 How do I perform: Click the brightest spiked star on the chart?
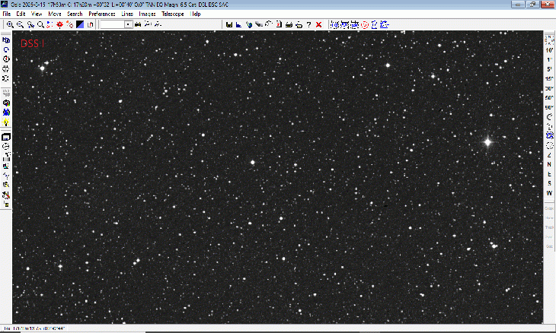click(x=487, y=142)
